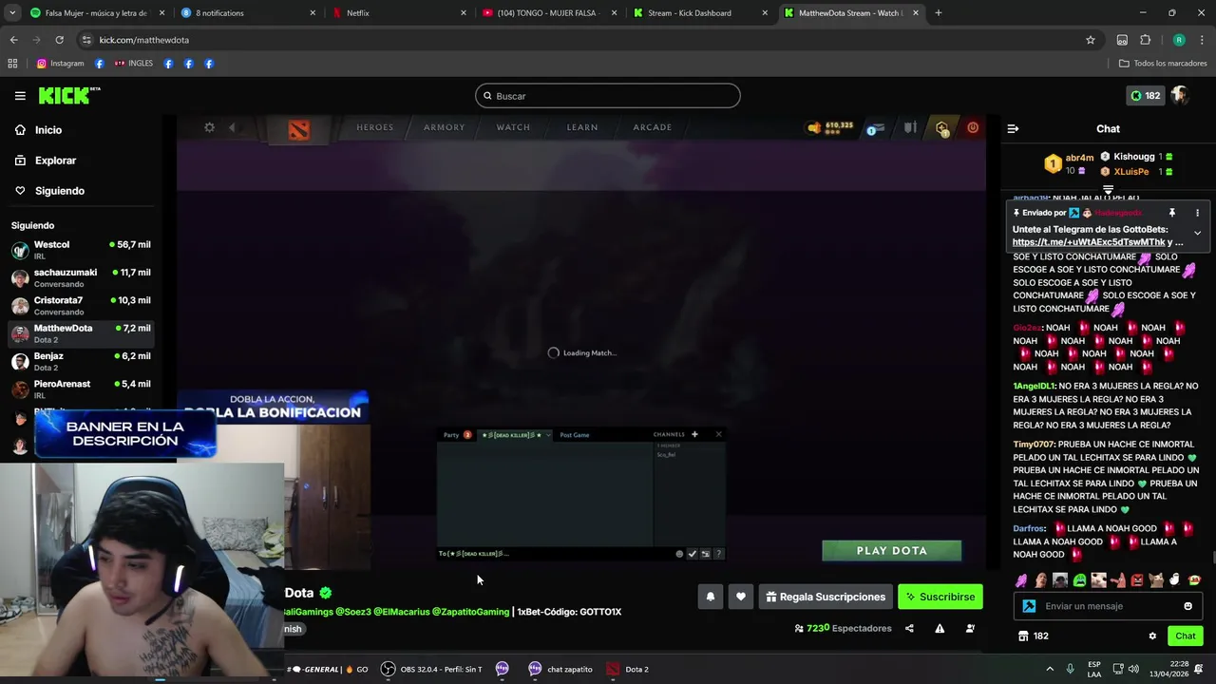
Task: Open pinned message three-dot options
Action: click(x=1197, y=213)
